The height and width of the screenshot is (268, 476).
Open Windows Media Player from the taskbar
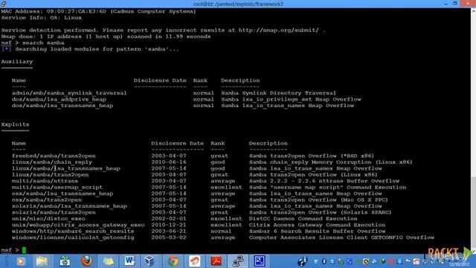(x=21, y=261)
